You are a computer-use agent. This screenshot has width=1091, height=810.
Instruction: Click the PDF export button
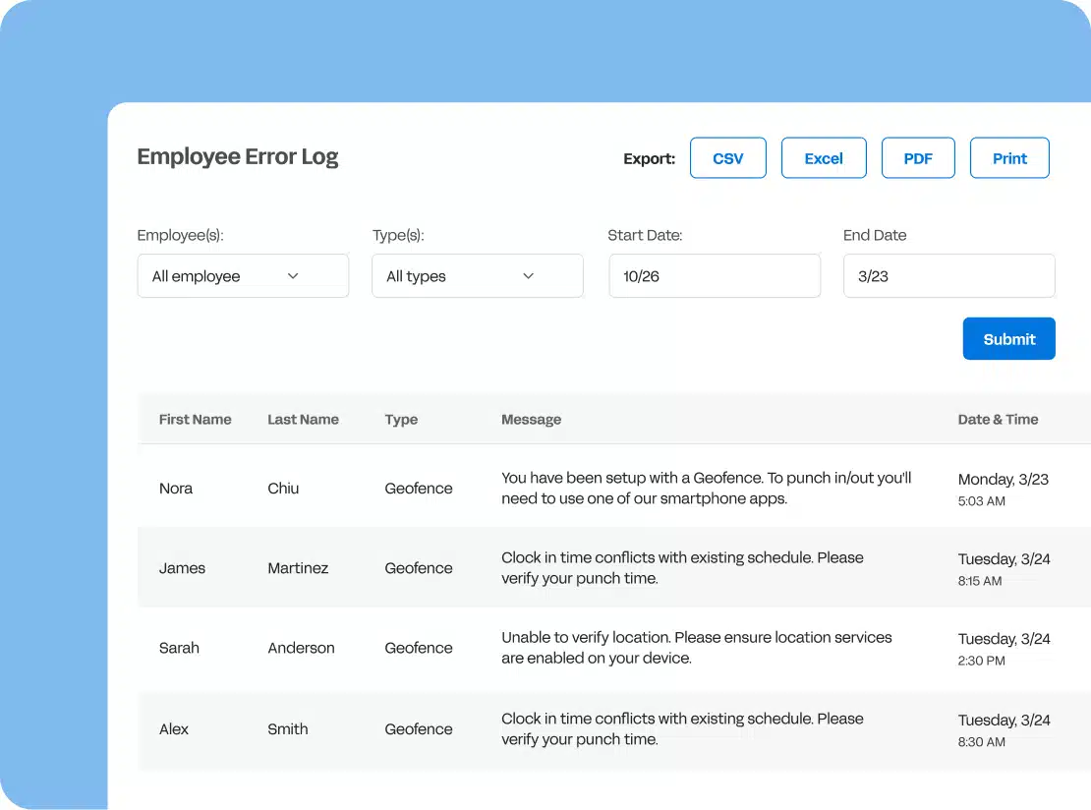(917, 158)
